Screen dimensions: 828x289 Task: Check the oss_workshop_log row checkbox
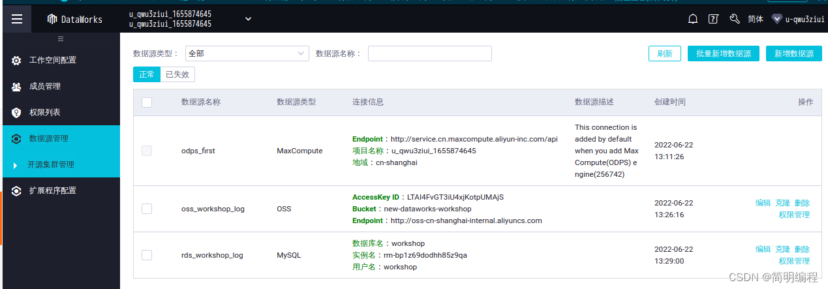click(x=147, y=209)
